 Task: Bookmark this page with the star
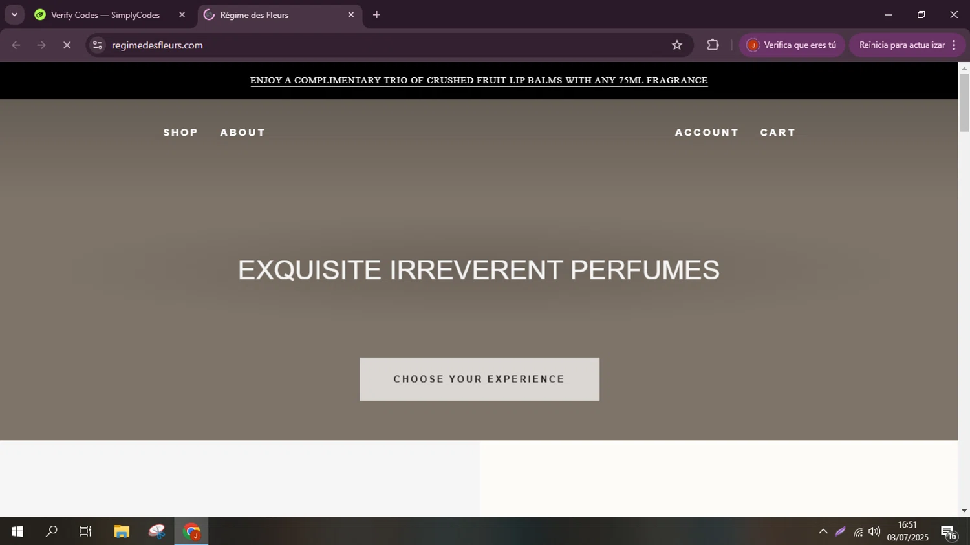[x=677, y=45]
